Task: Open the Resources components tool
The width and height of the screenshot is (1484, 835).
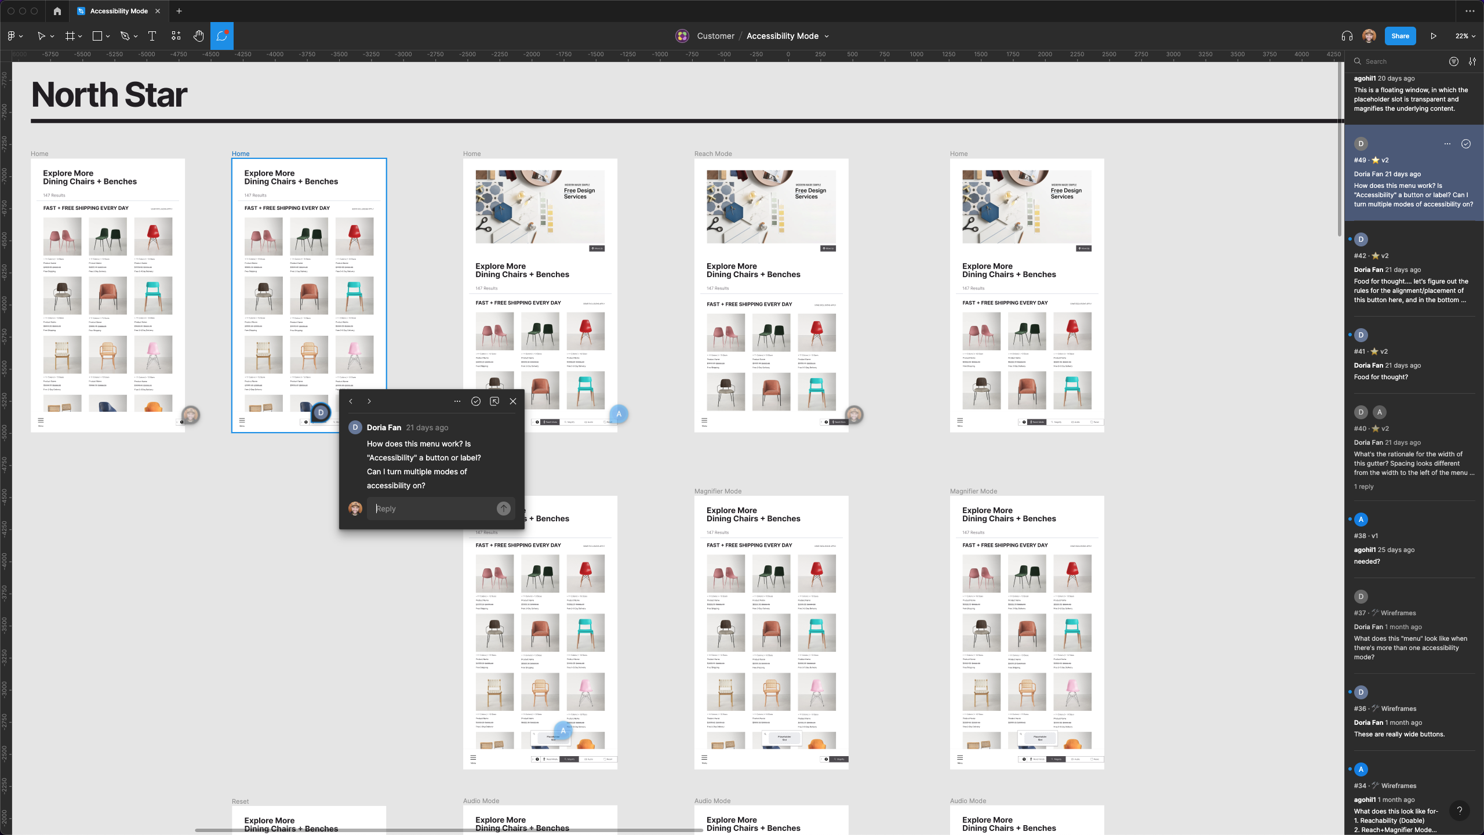Action: [x=176, y=36]
